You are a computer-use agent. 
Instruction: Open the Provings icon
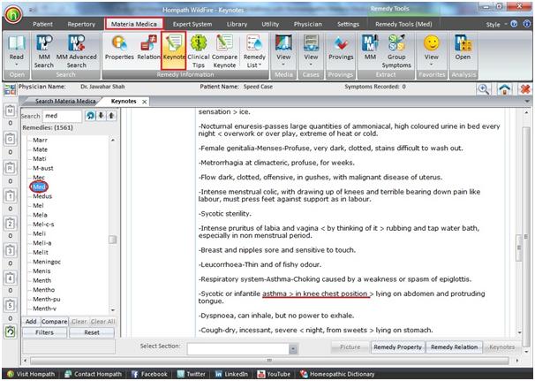pyautogui.click(x=341, y=48)
